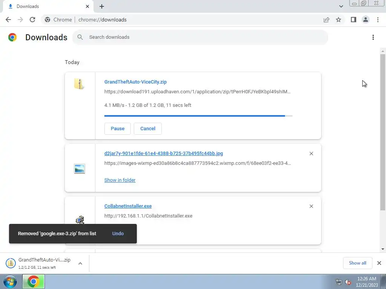Click Chrome icon in the taskbar
This screenshot has height=289, width=386.
[34, 281]
